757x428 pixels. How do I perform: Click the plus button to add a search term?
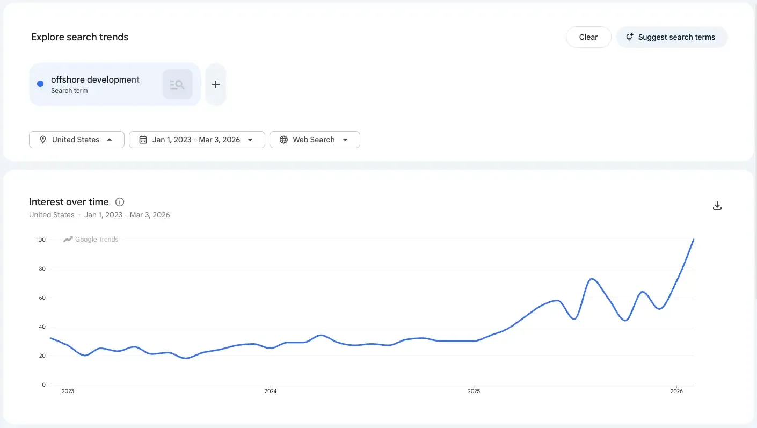click(x=216, y=84)
